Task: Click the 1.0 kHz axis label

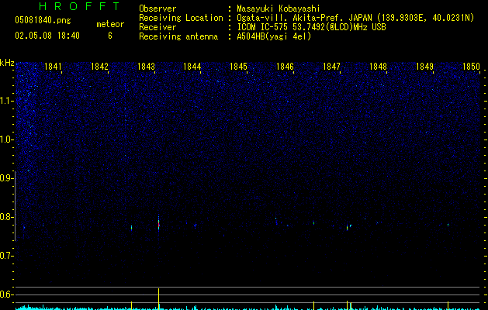Action: click(7, 139)
